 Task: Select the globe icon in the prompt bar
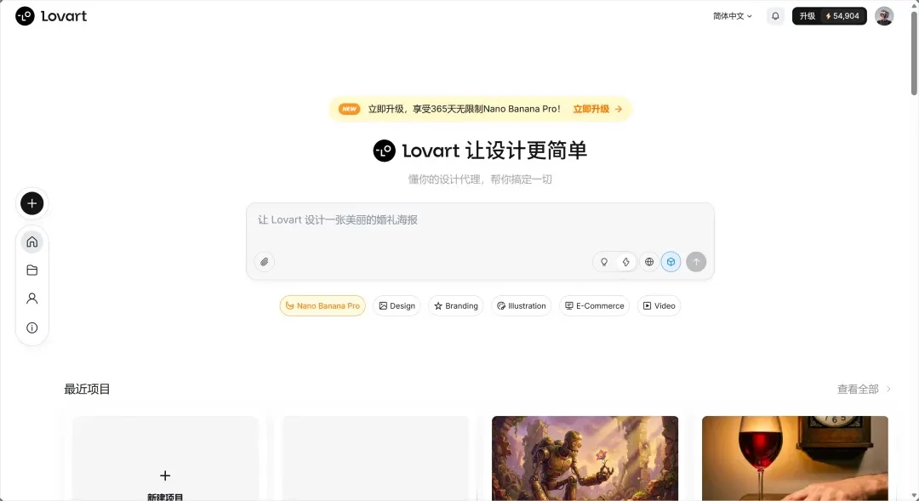649,261
